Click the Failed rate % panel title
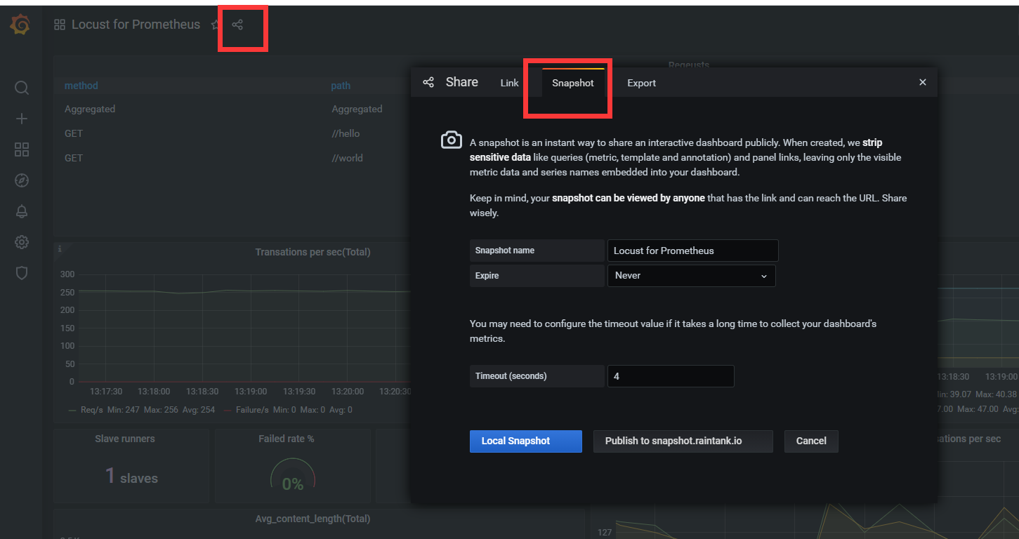 click(287, 439)
